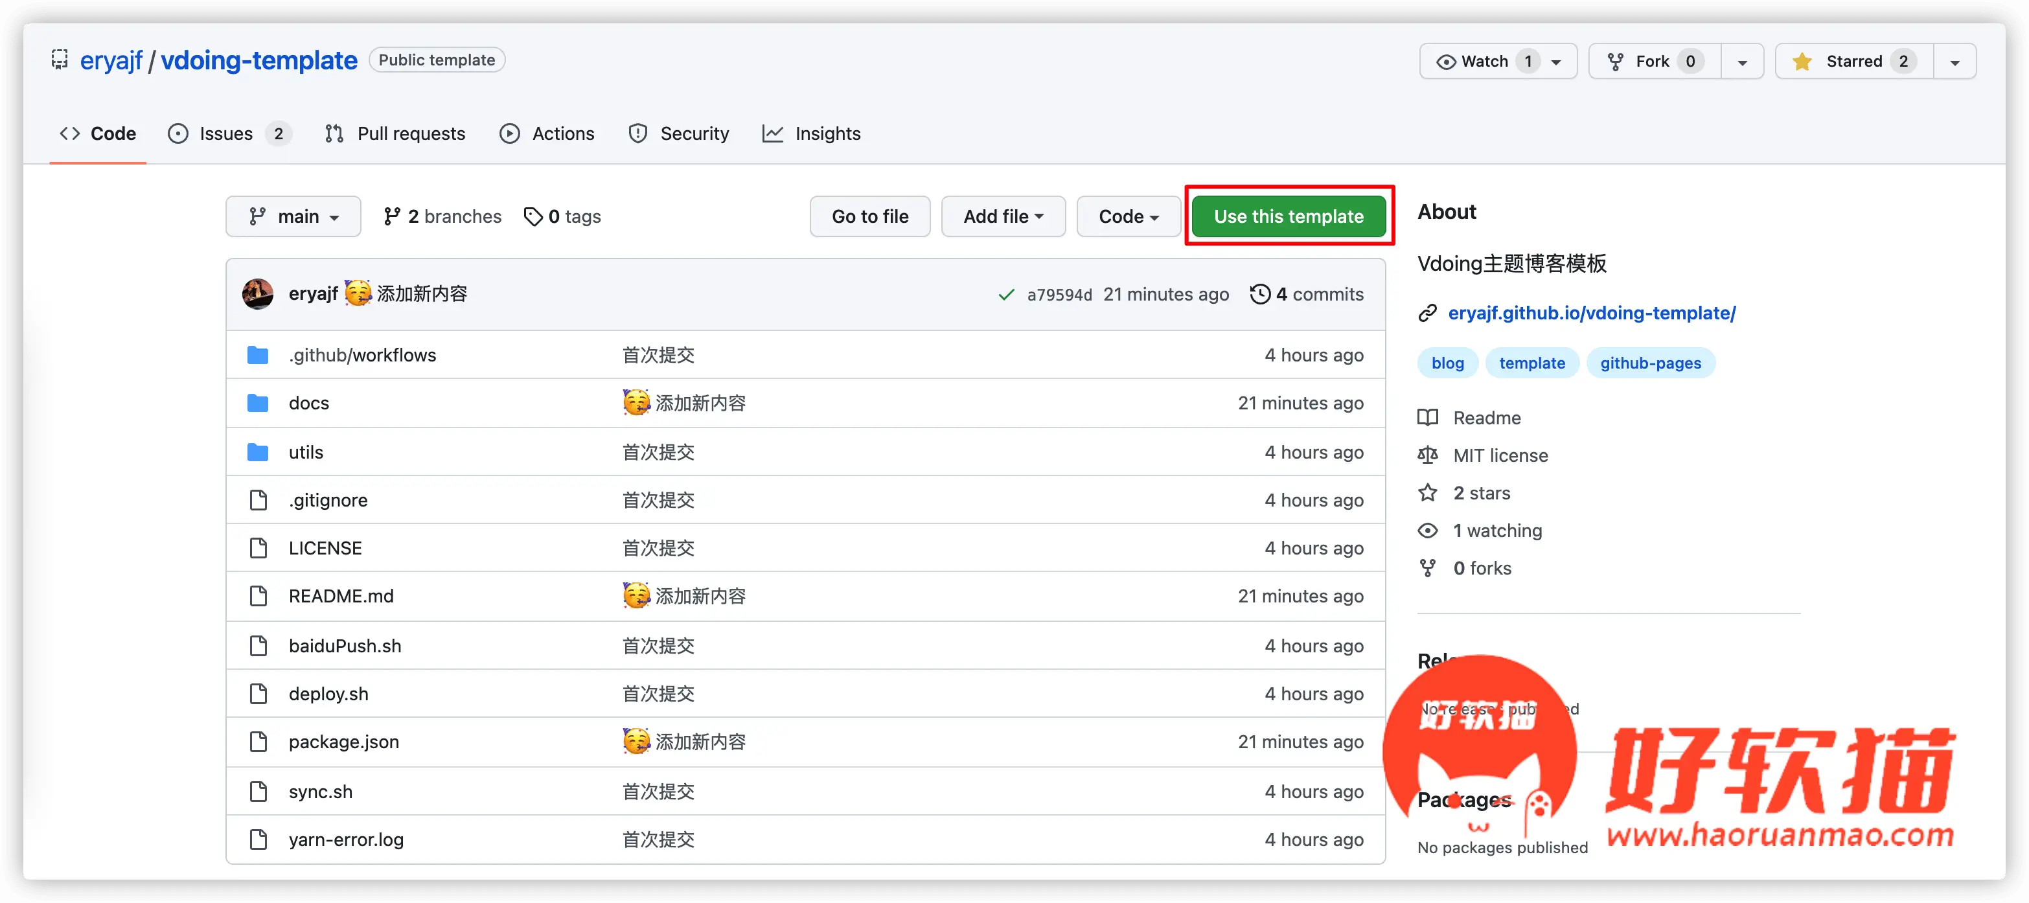Open the eryajf owner profile link
This screenshot has width=2029, height=903.
pyautogui.click(x=111, y=61)
